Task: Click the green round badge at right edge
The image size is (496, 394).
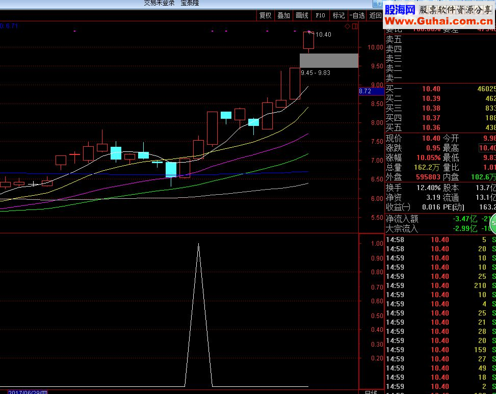Action: [493, 223]
